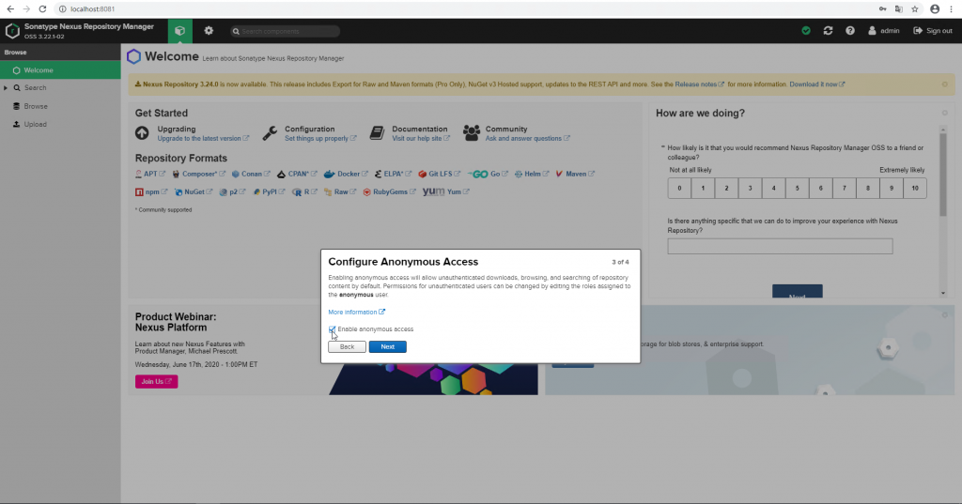Viewport: 962px width, 504px height.
Task: Expand the Search node arrow in sidebar
Action: click(6, 88)
